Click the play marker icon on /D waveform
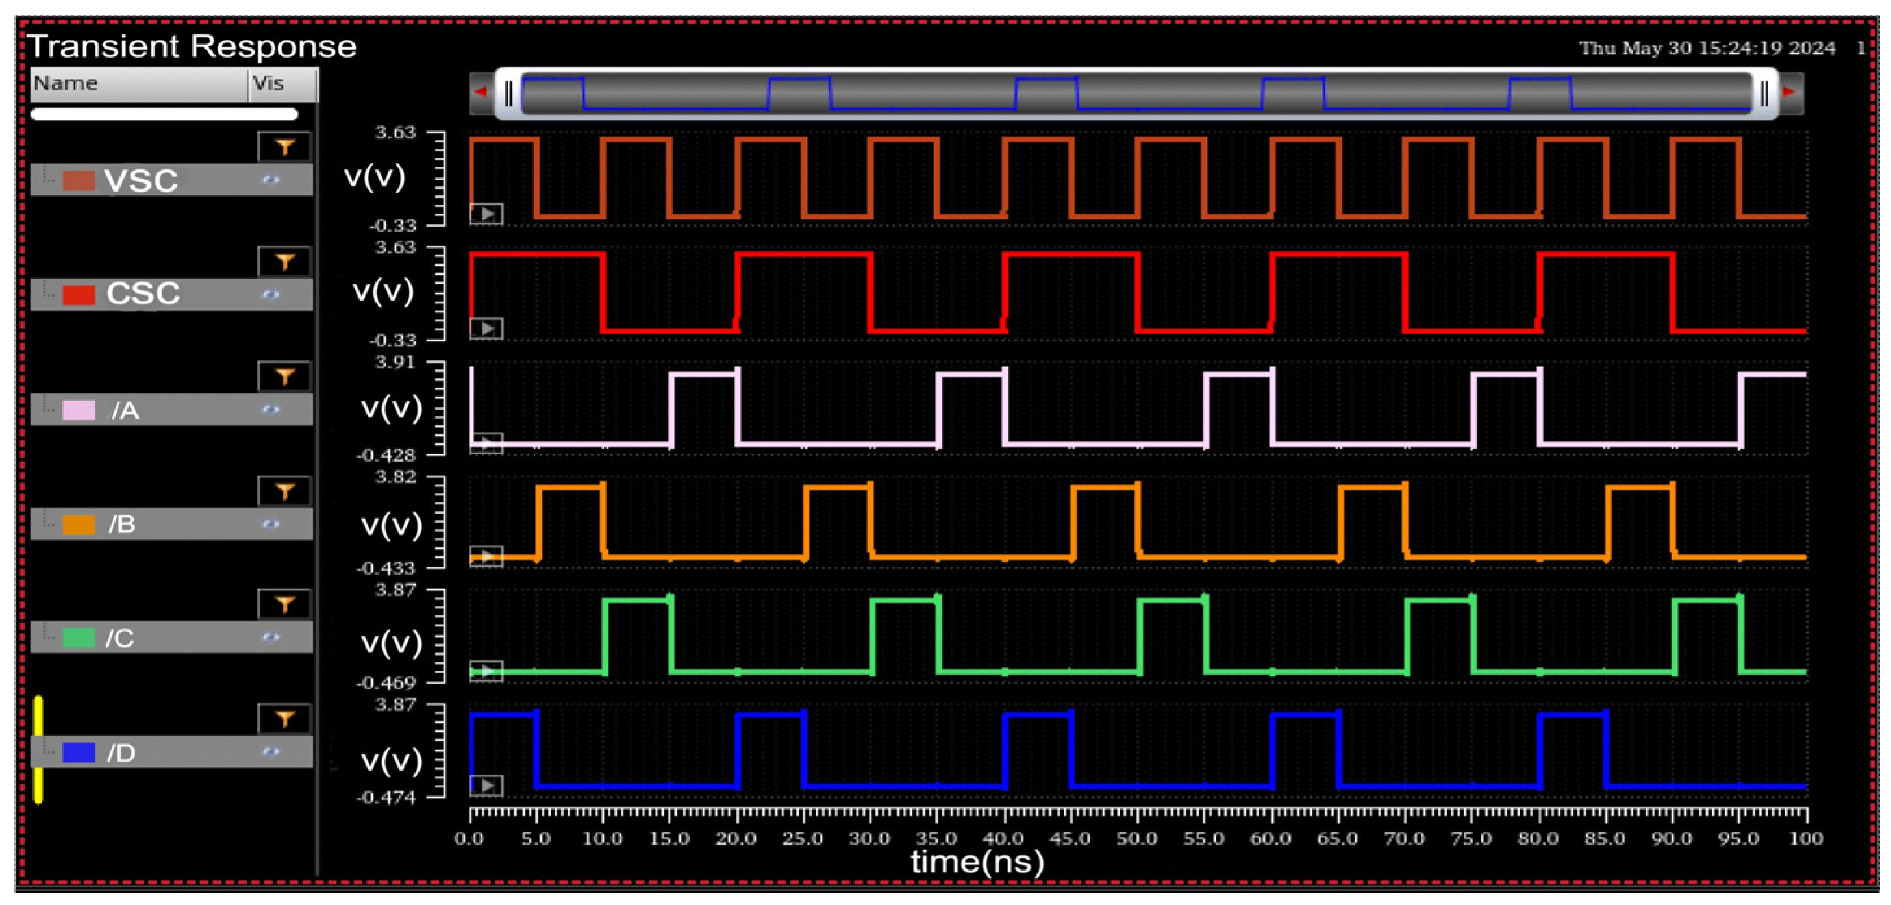Screen dimensions: 1891x905 [486, 786]
